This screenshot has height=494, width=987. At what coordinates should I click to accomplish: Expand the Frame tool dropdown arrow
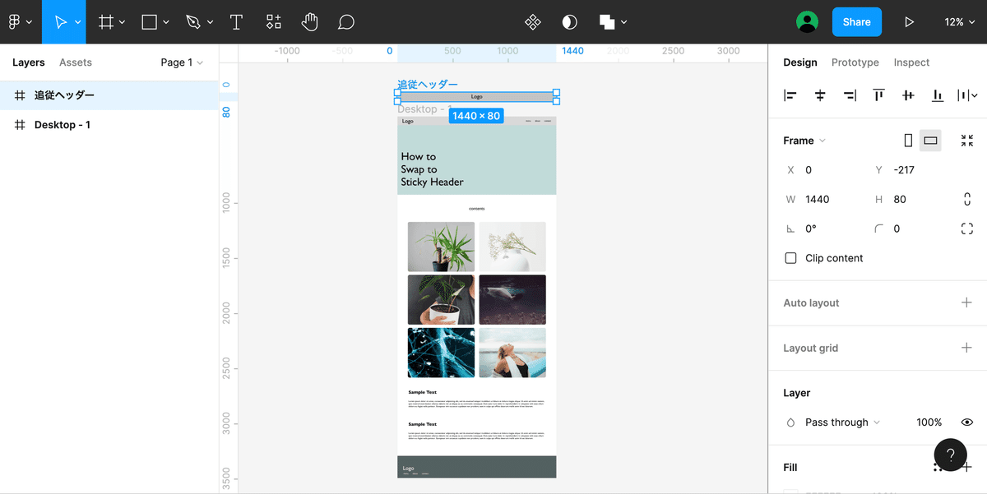[123, 22]
